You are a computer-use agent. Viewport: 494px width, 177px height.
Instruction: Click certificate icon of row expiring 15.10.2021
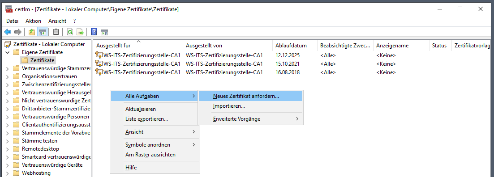click(x=99, y=64)
